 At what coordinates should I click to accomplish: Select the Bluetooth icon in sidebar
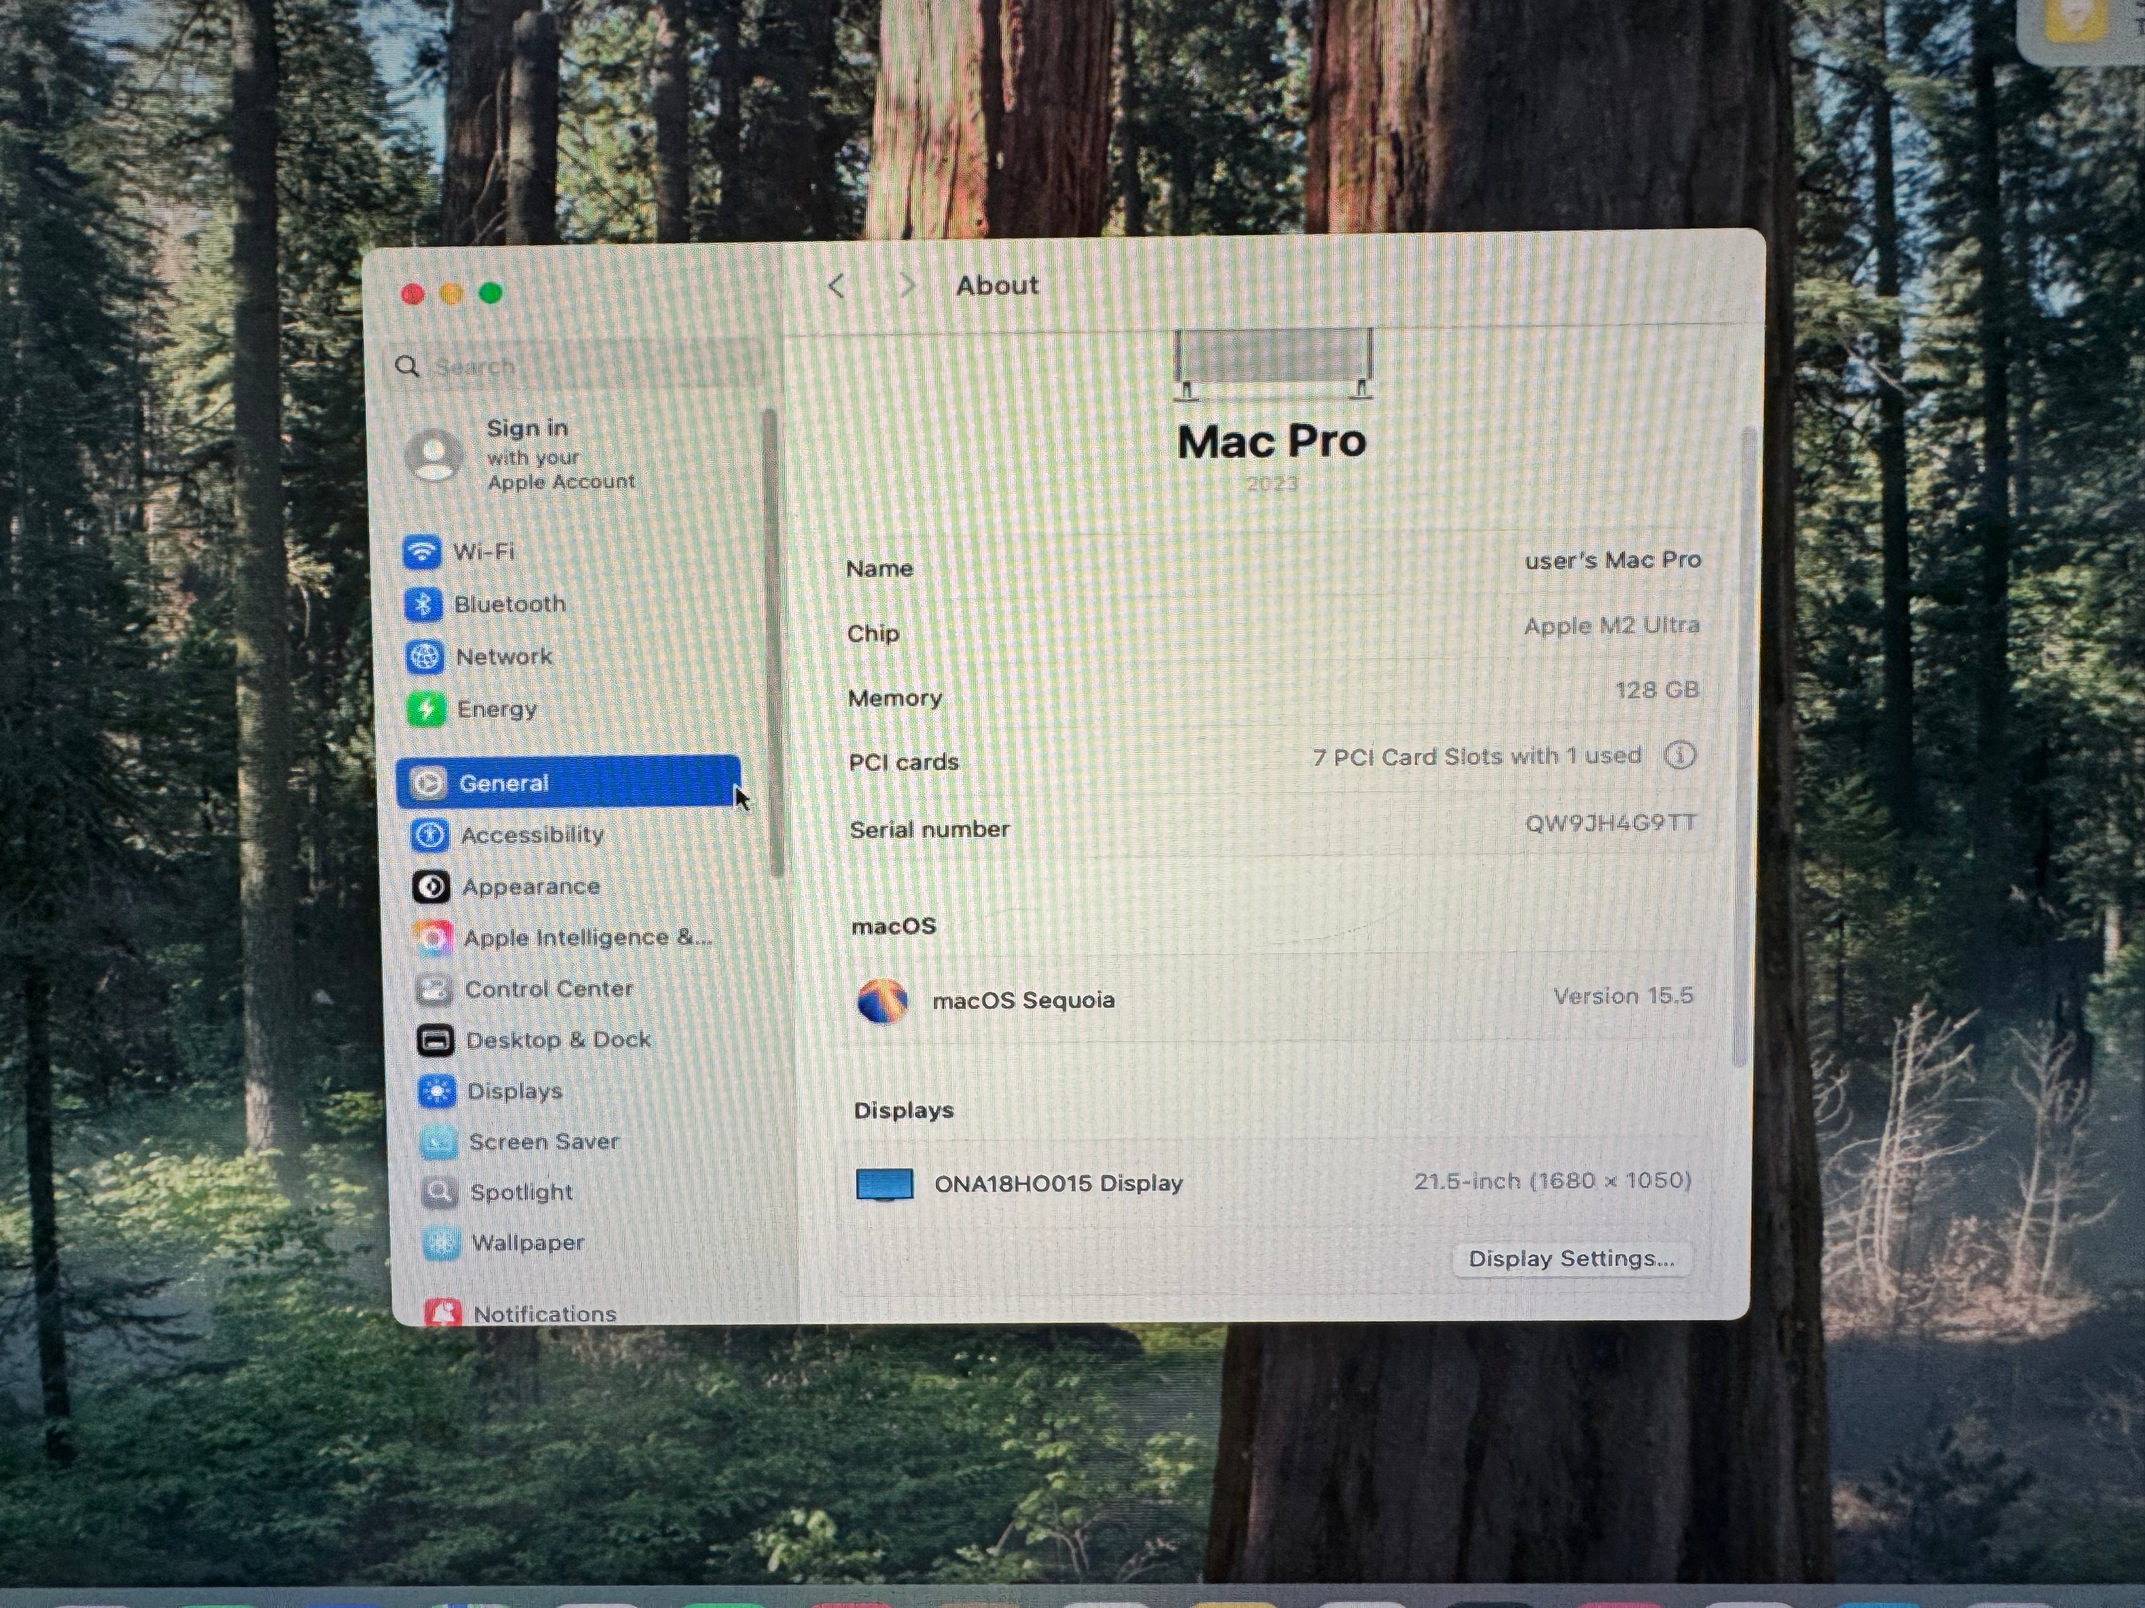(x=423, y=605)
